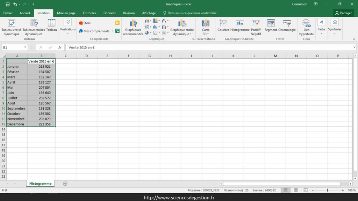Select the Histogramme sheet tab

[x=40, y=183]
